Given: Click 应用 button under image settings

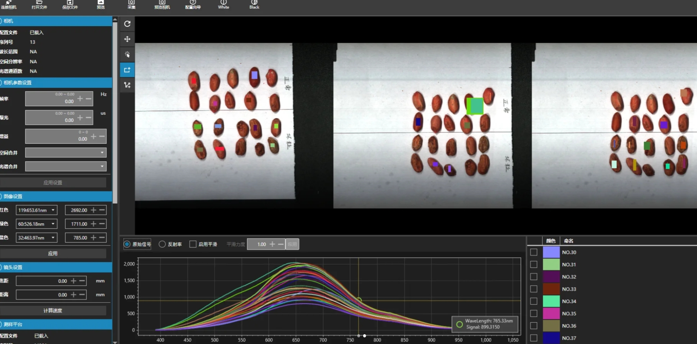Looking at the screenshot, I should (x=53, y=253).
